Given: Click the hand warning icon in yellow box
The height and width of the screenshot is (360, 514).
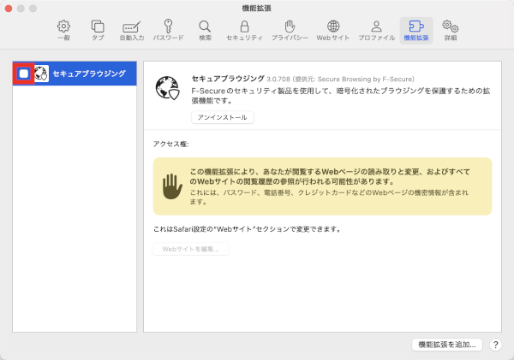Looking at the screenshot, I should pos(174,186).
